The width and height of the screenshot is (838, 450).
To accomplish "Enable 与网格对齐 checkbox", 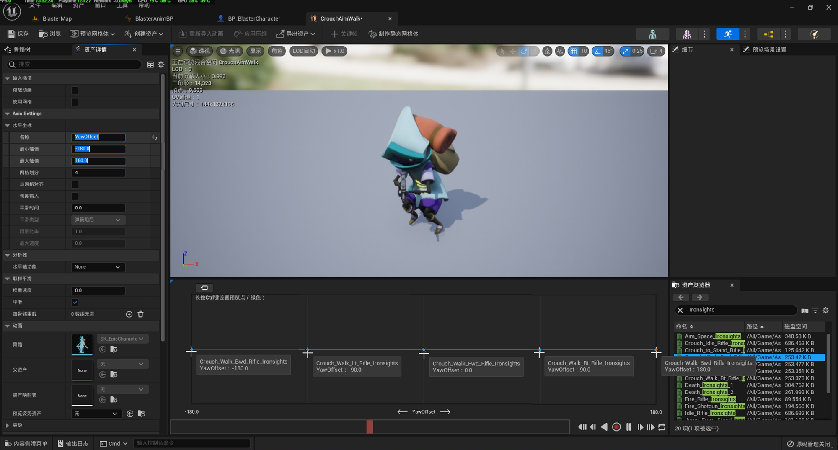I will [75, 184].
